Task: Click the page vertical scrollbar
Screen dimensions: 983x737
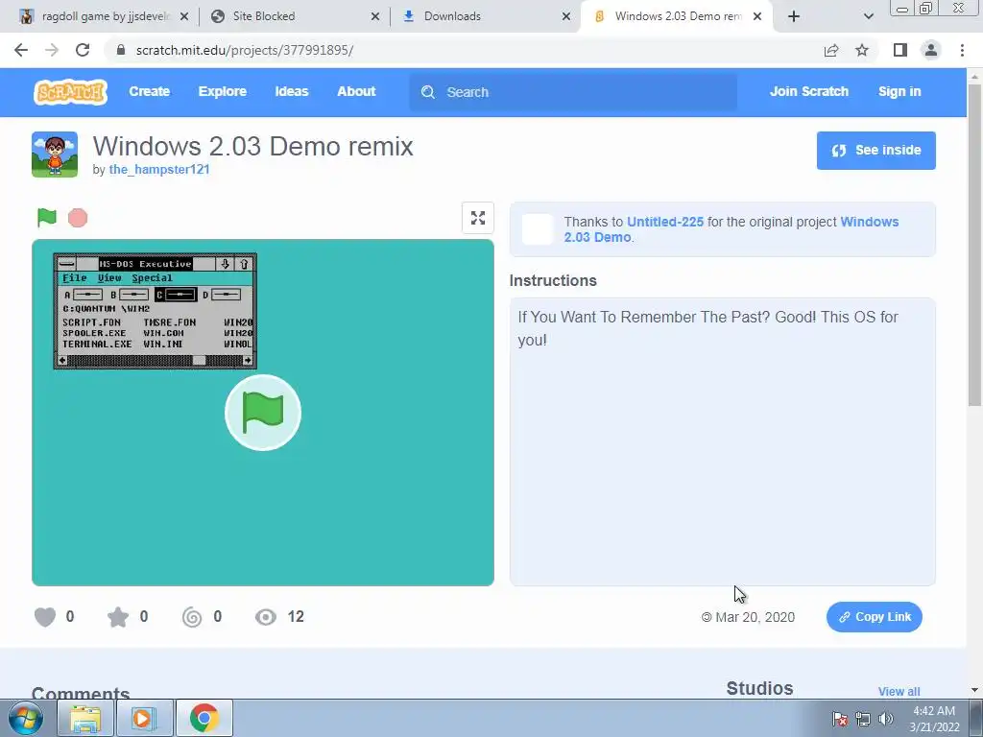Action: pyautogui.click(x=974, y=245)
